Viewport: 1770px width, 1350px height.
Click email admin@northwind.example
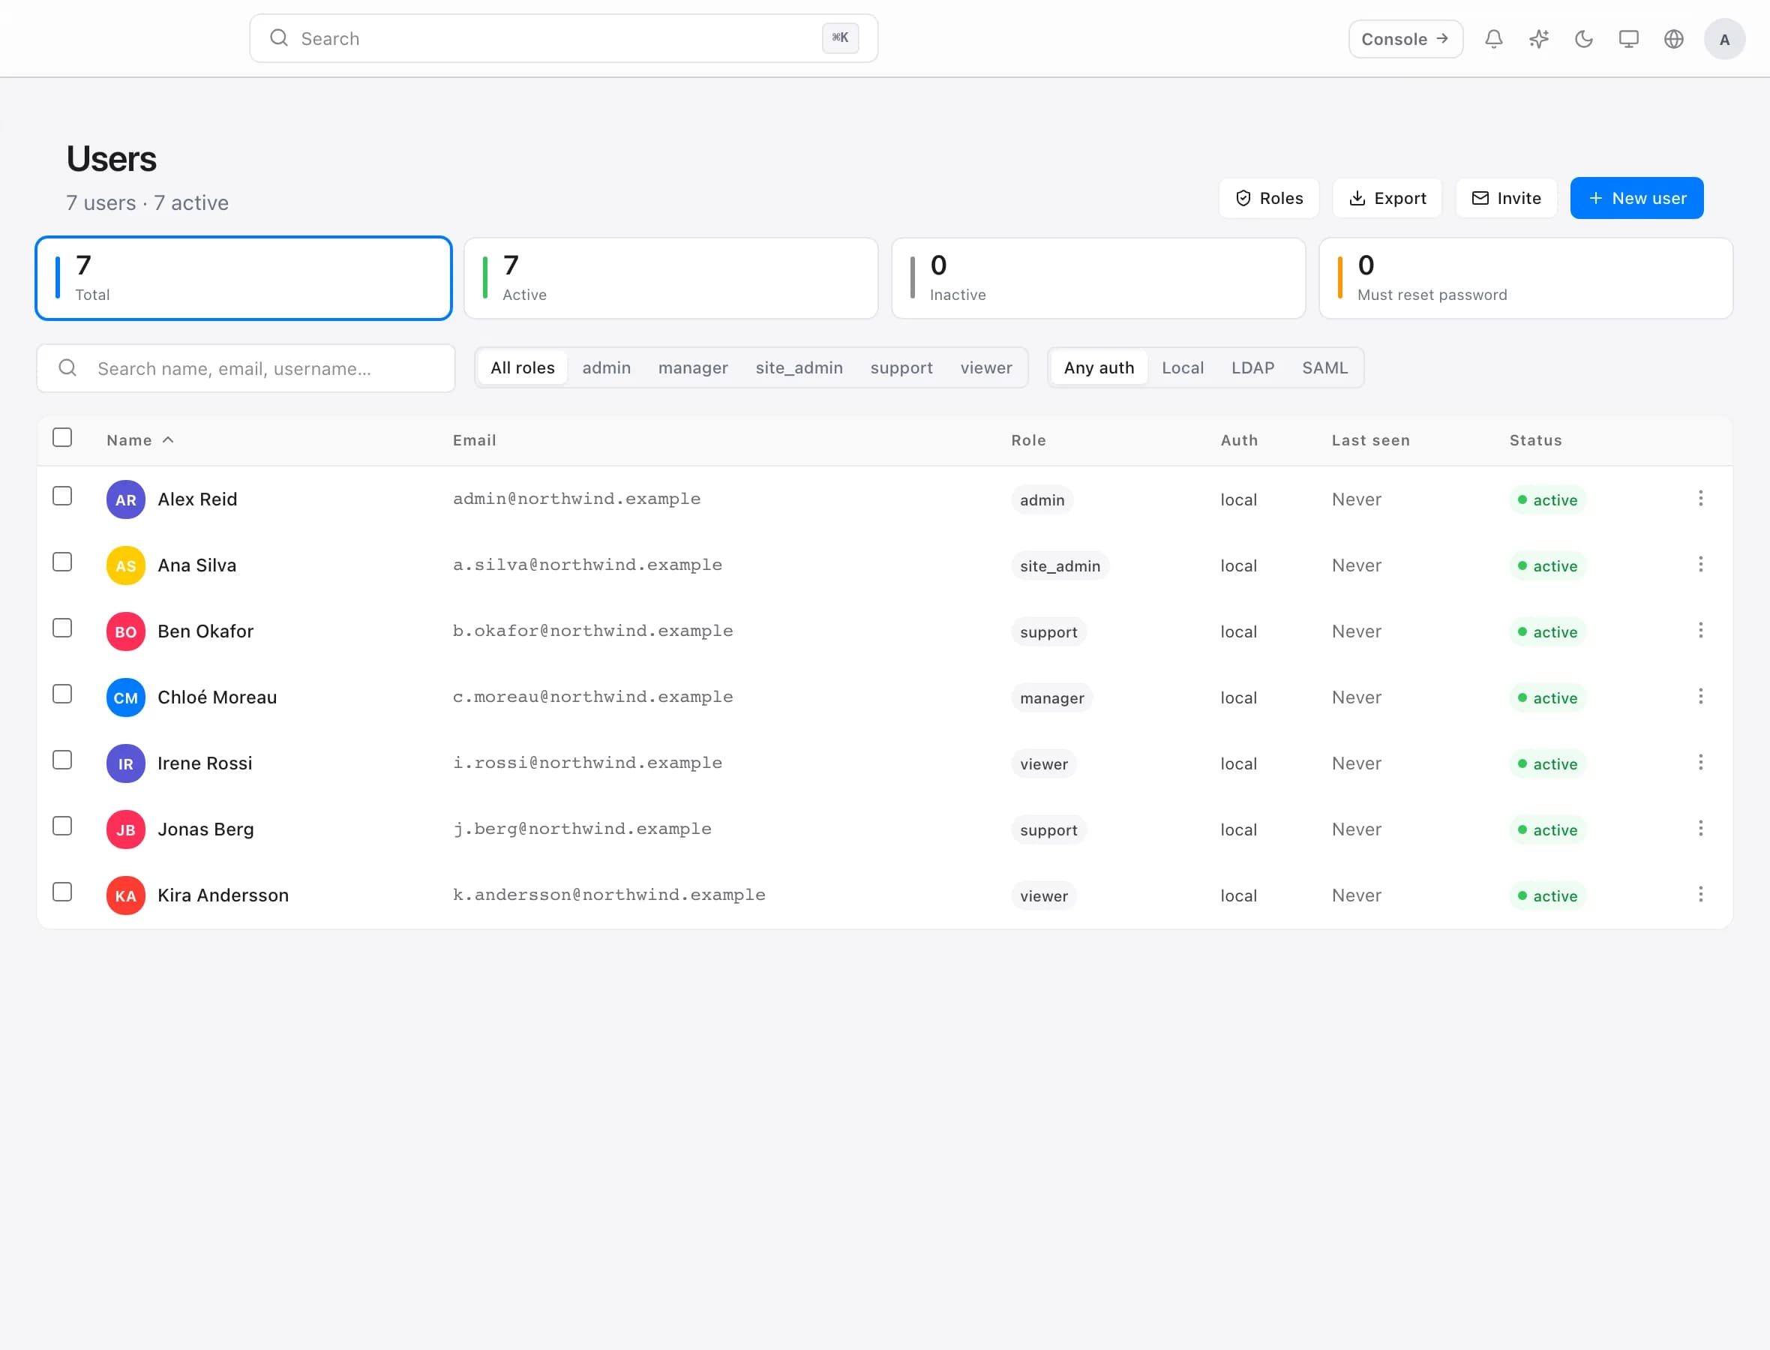(x=576, y=499)
